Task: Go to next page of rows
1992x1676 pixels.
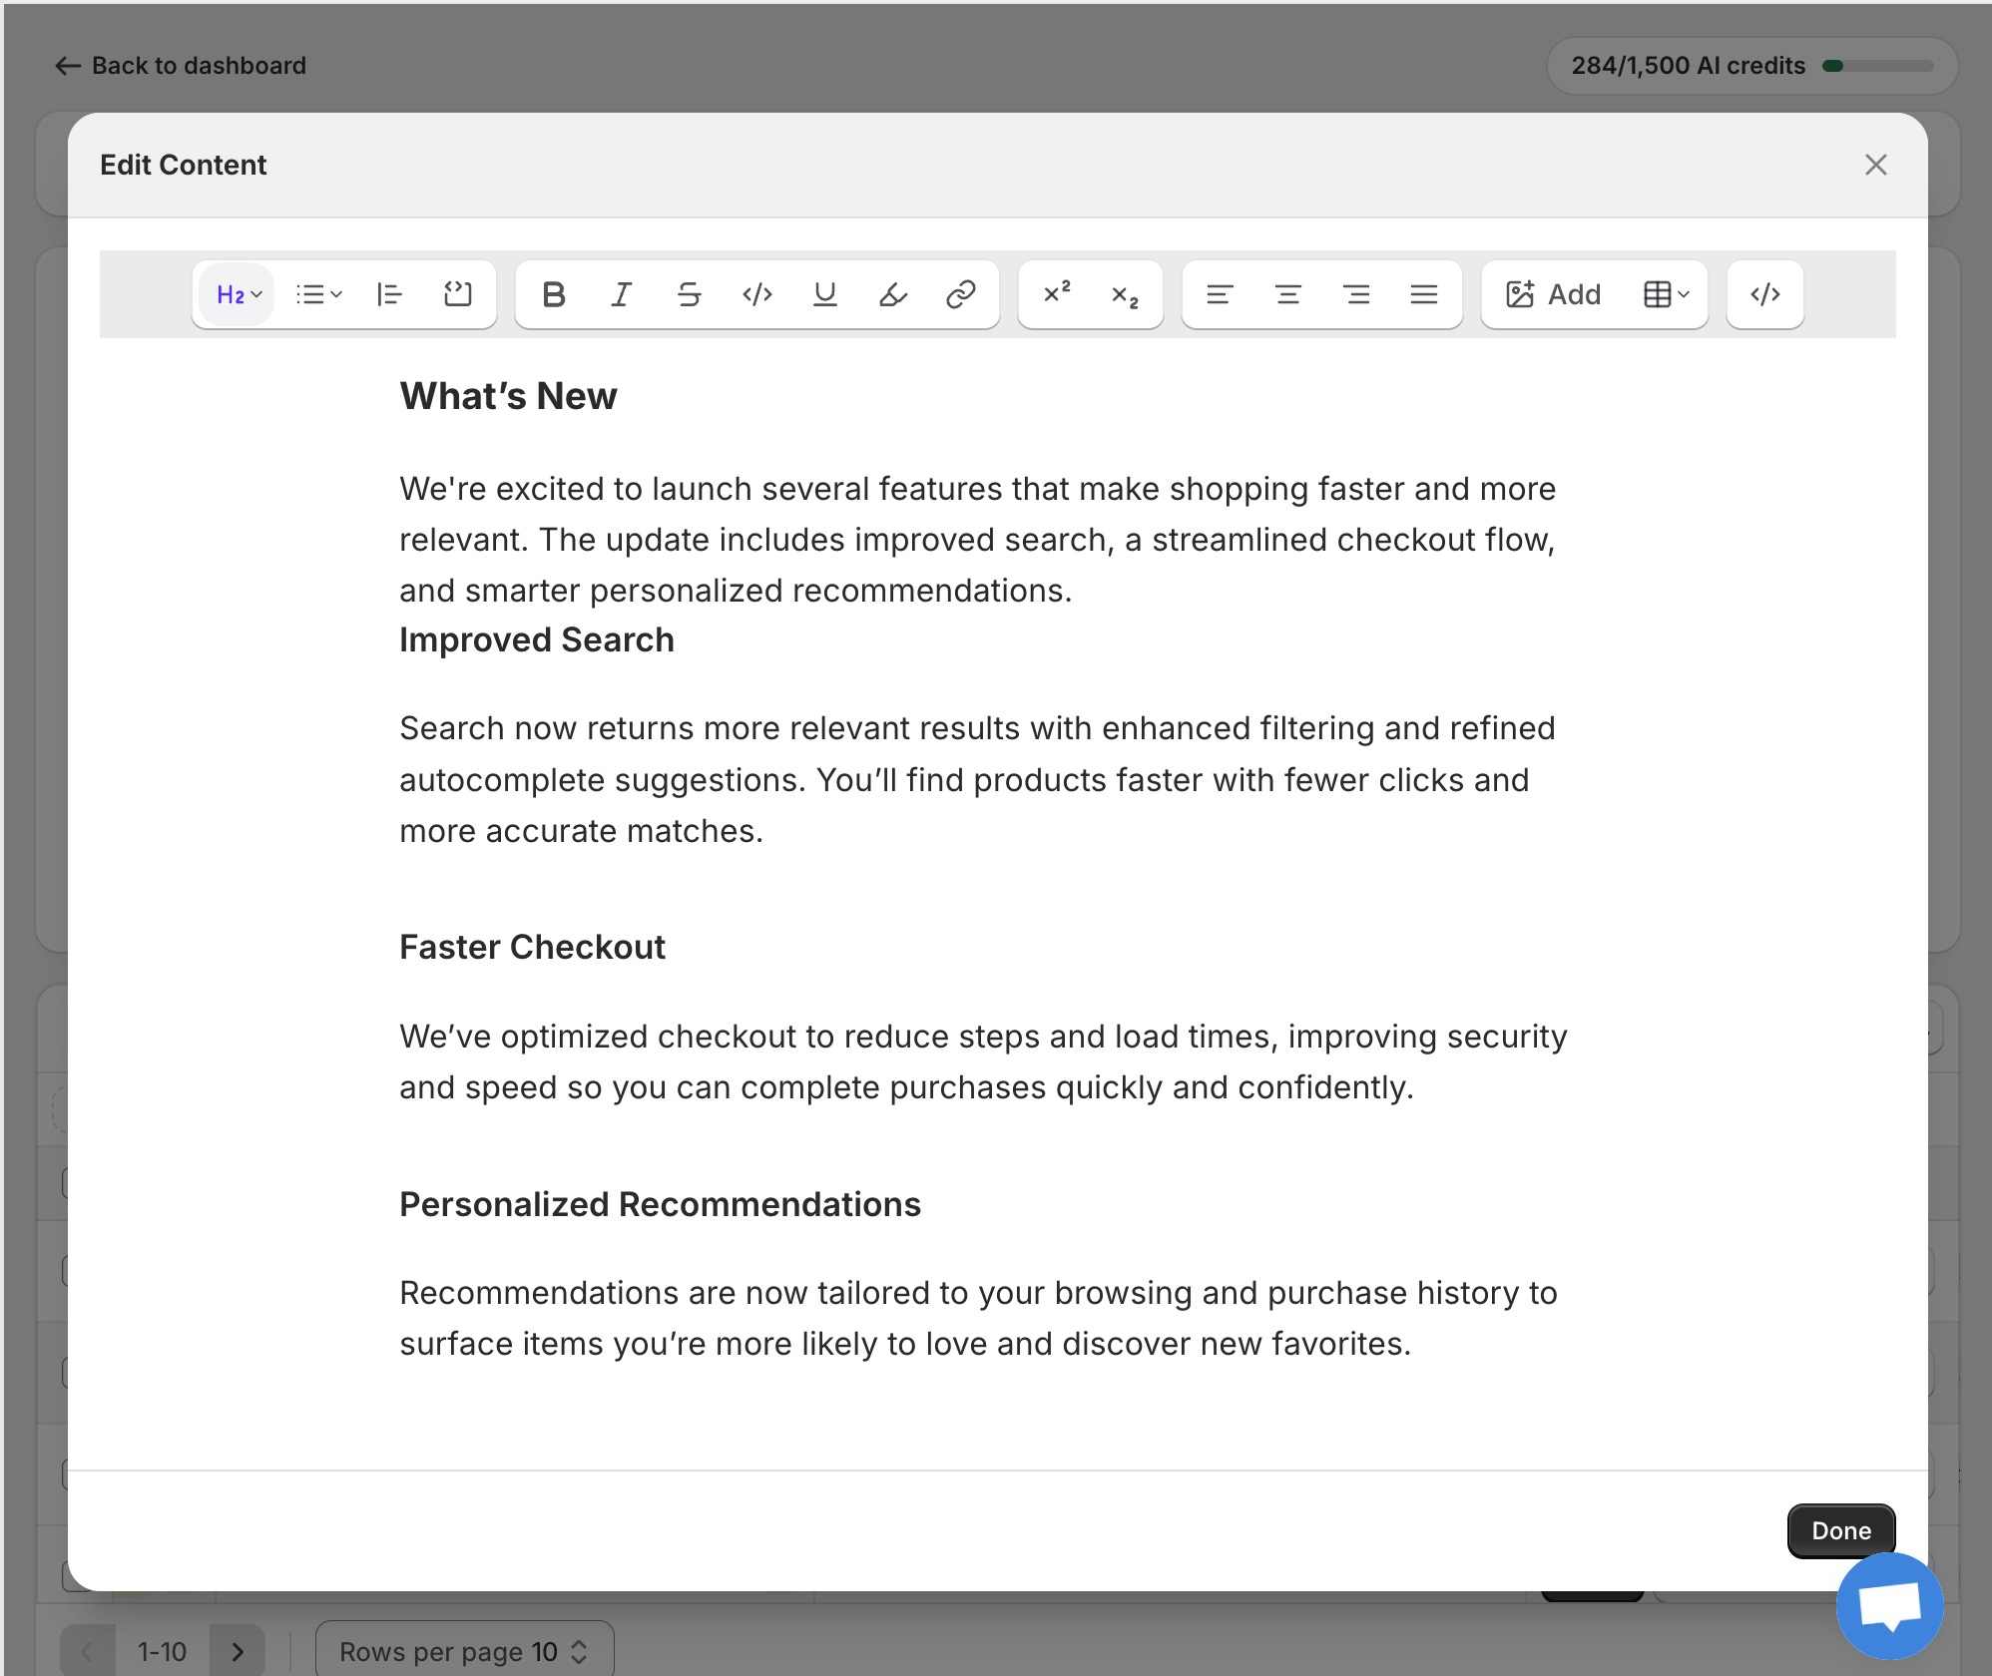Action: pos(238,1651)
